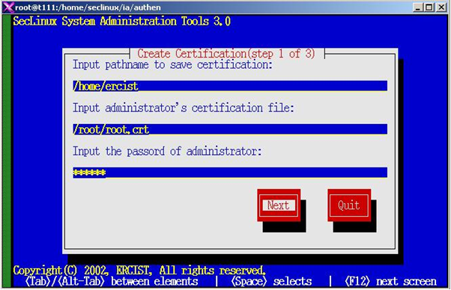This screenshot has height=290, width=451.
Task: Maximize the terminal window
Action: pyautogui.click(x=429, y=7)
